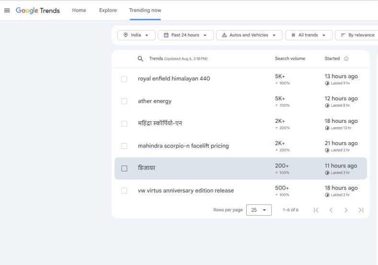Select checkbox for royal enfield himalayan 440
The image size is (378, 265).
coord(124,79)
